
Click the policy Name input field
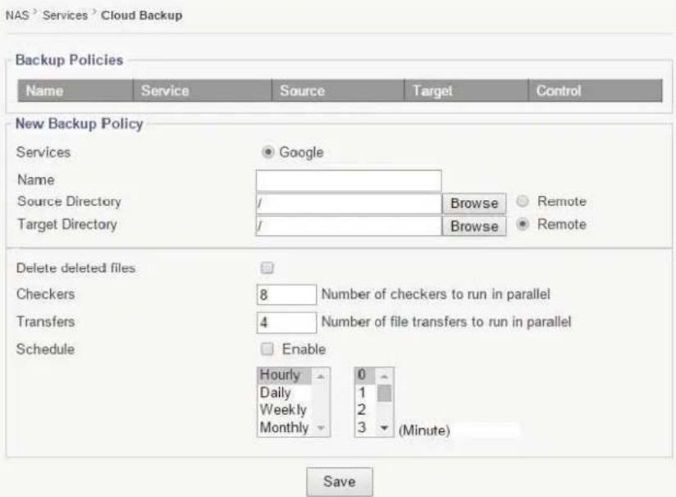pyautogui.click(x=349, y=180)
